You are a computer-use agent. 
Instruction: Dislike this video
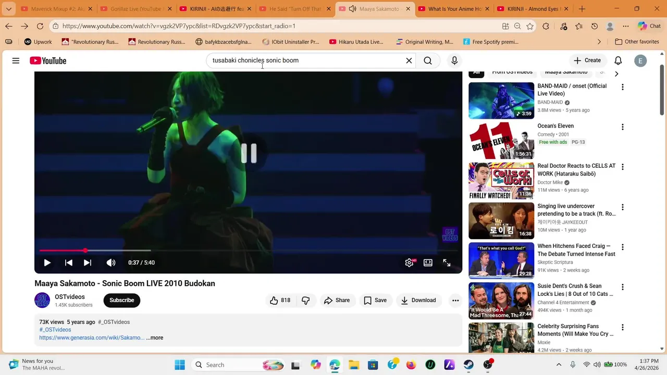coord(306,300)
